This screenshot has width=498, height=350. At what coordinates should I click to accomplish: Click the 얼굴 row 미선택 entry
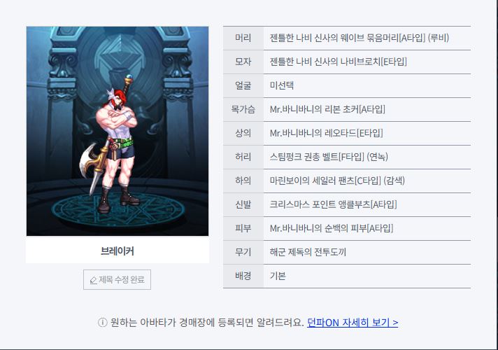click(x=282, y=85)
